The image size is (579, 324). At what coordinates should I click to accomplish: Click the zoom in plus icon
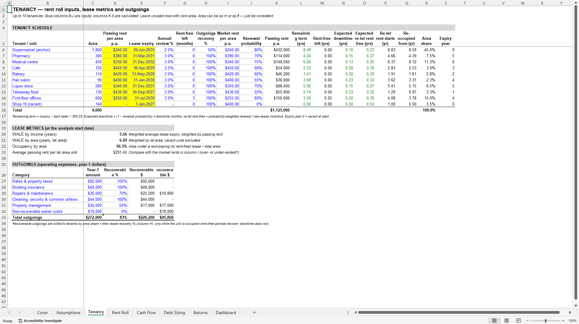point(563,321)
